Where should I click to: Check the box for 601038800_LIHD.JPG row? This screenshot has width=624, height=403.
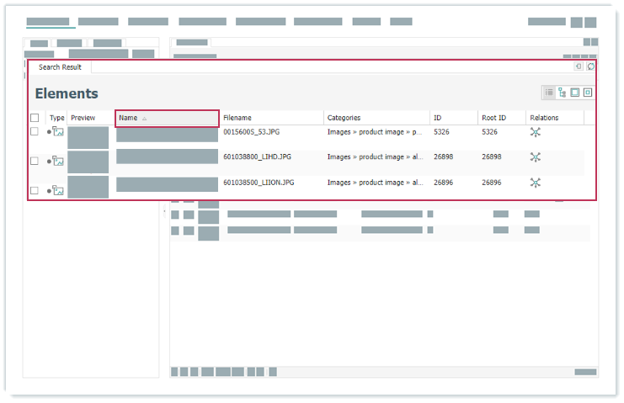pos(35,161)
